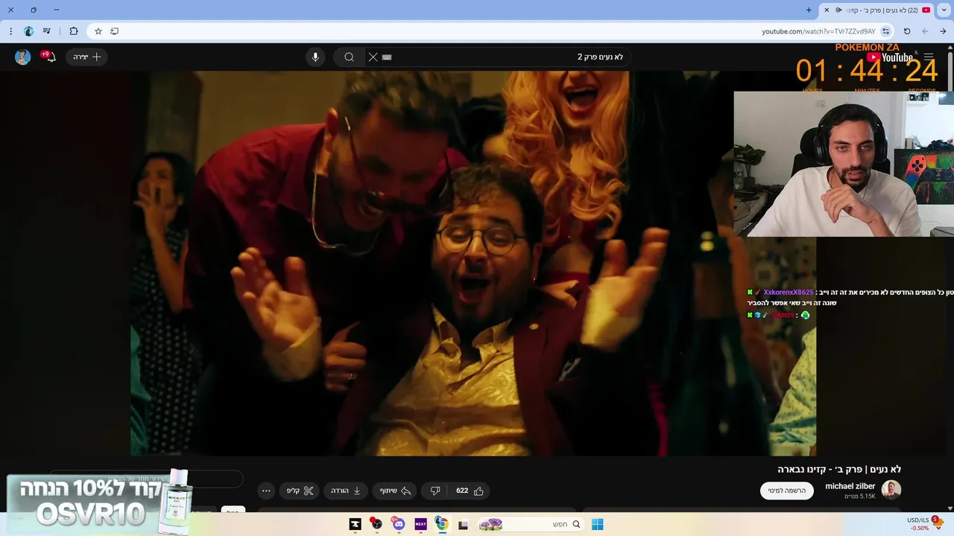Open the Chrome profile avatar
Image resolution: width=954 pixels, height=536 pixels.
pos(28,31)
